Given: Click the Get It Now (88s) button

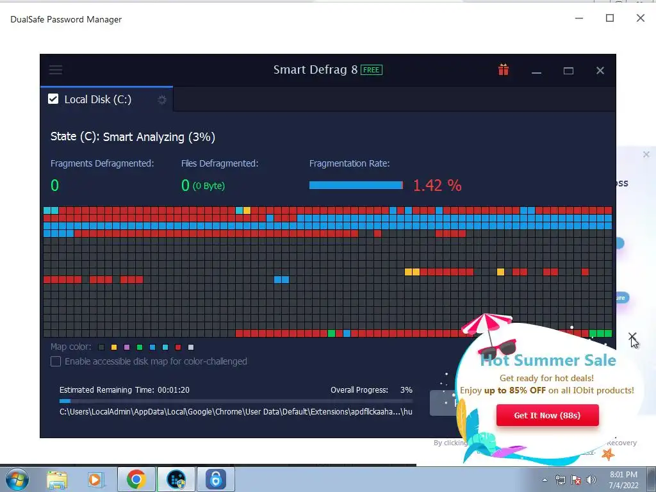Looking at the screenshot, I should [547, 415].
